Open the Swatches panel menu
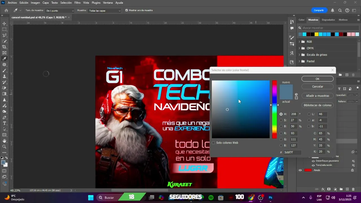361x203 pixels. coord(358,20)
